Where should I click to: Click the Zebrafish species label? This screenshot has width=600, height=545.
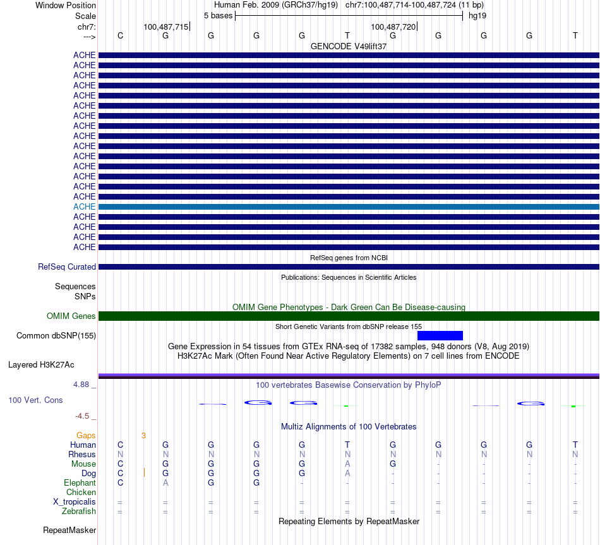tap(79, 511)
